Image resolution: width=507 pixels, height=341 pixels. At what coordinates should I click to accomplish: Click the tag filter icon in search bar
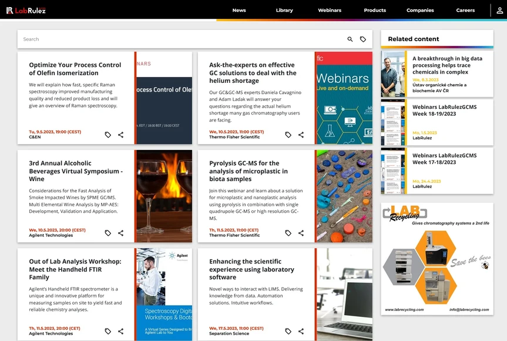point(363,39)
